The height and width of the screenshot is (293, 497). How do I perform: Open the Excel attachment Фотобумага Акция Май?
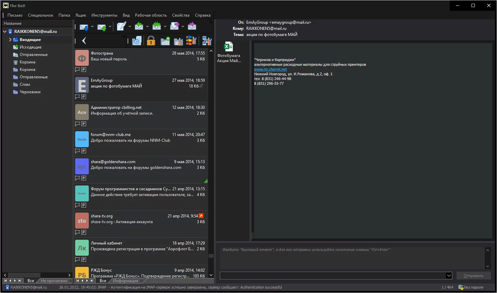pos(229,52)
